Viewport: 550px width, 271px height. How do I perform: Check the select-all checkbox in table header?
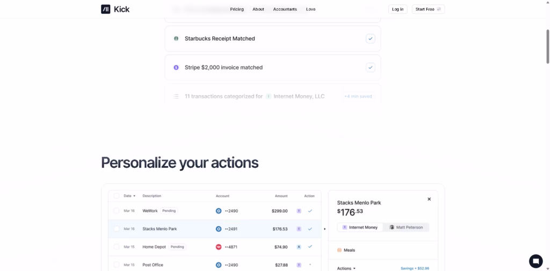pos(117,196)
